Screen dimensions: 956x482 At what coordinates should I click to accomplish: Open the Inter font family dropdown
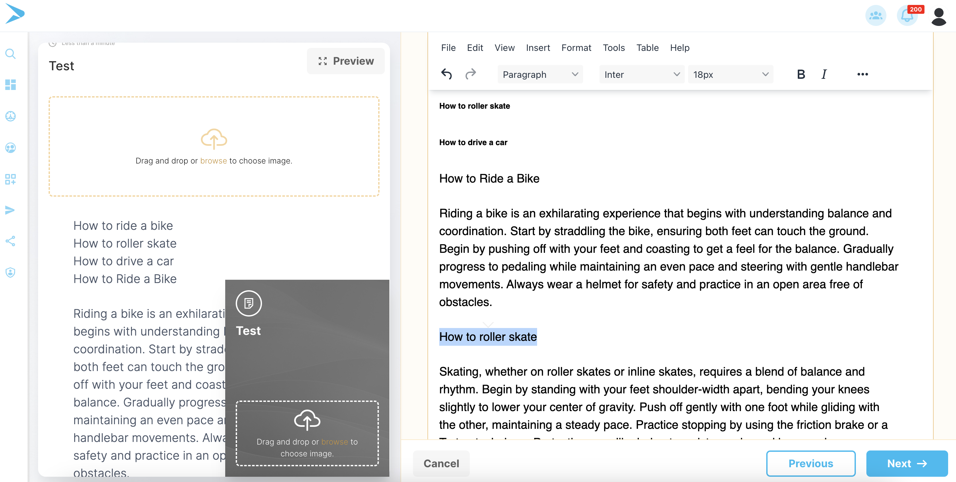[642, 75]
